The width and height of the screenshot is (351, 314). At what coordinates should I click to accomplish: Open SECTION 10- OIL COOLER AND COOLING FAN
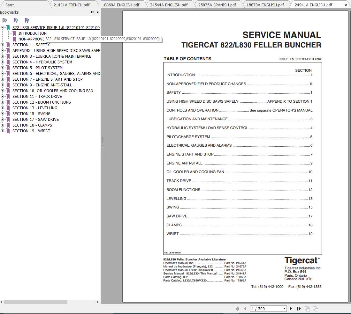point(53,91)
